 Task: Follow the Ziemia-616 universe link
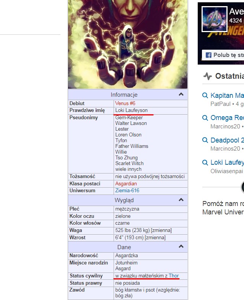[127, 190]
